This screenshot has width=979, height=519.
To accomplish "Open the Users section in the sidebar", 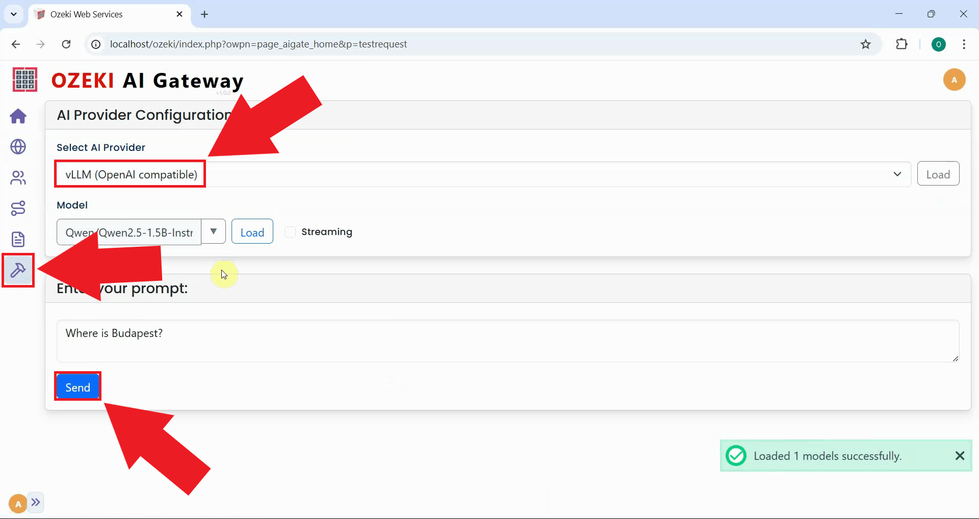I will pos(18,177).
